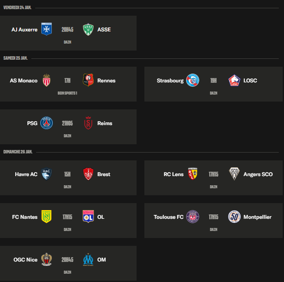This screenshot has width=284, height=282.
Task: Click the RC Lens yellow-red shield
Action: point(193,174)
